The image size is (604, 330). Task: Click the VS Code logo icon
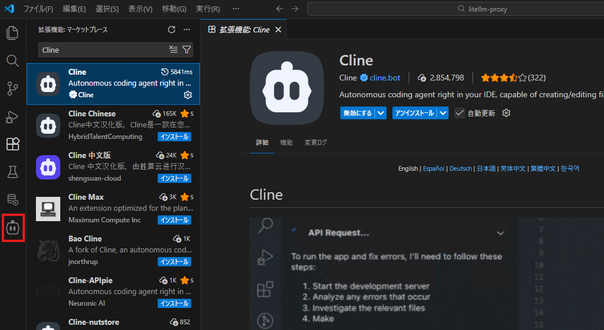tap(9, 9)
